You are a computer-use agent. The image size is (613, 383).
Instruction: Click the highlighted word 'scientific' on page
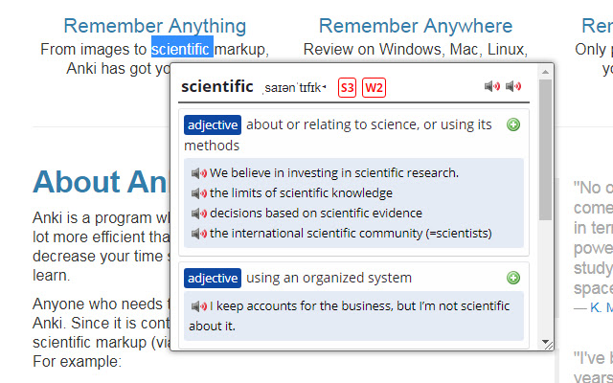tap(181, 48)
